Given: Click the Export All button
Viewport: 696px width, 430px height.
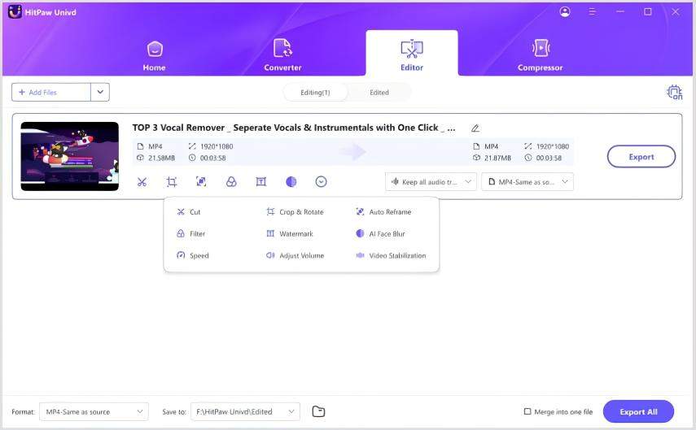Looking at the screenshot, I should tap(638, 412).
